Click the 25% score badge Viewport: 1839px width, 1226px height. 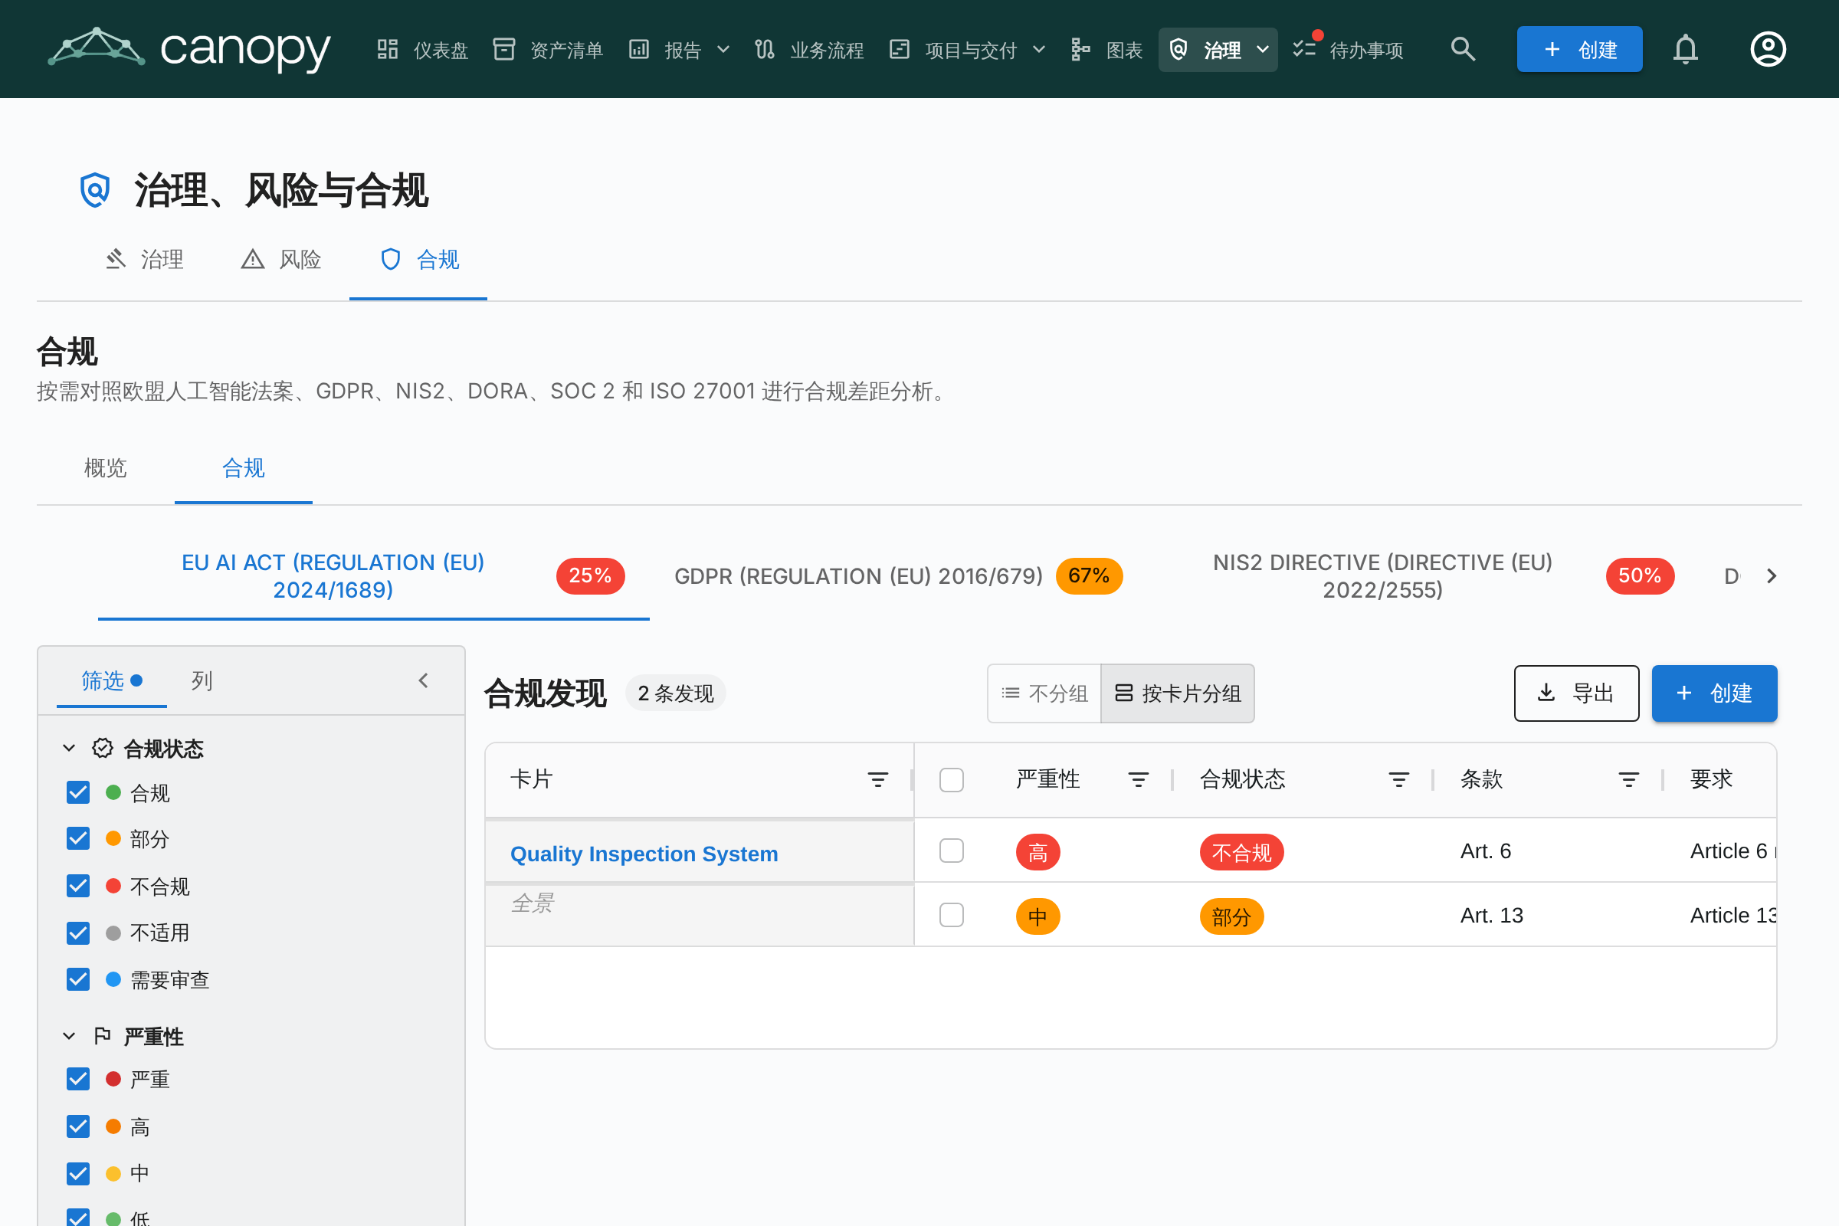590,575
